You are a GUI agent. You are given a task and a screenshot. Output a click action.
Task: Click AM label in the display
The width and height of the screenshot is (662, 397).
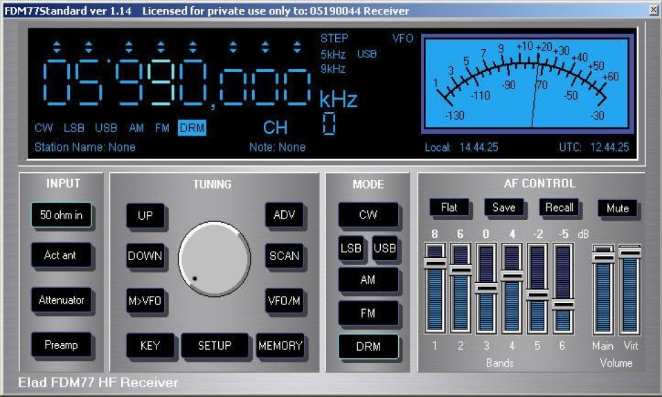(x=137, y=128)
